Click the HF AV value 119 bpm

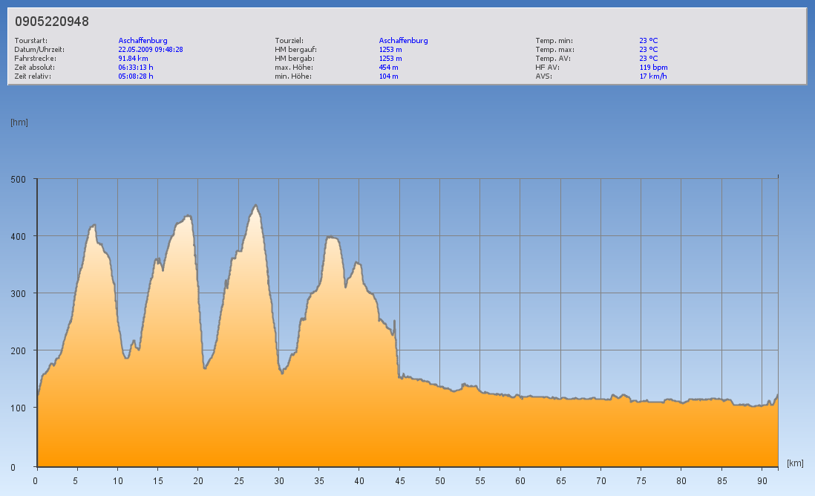pyautogui.click(x=653, y=68)
